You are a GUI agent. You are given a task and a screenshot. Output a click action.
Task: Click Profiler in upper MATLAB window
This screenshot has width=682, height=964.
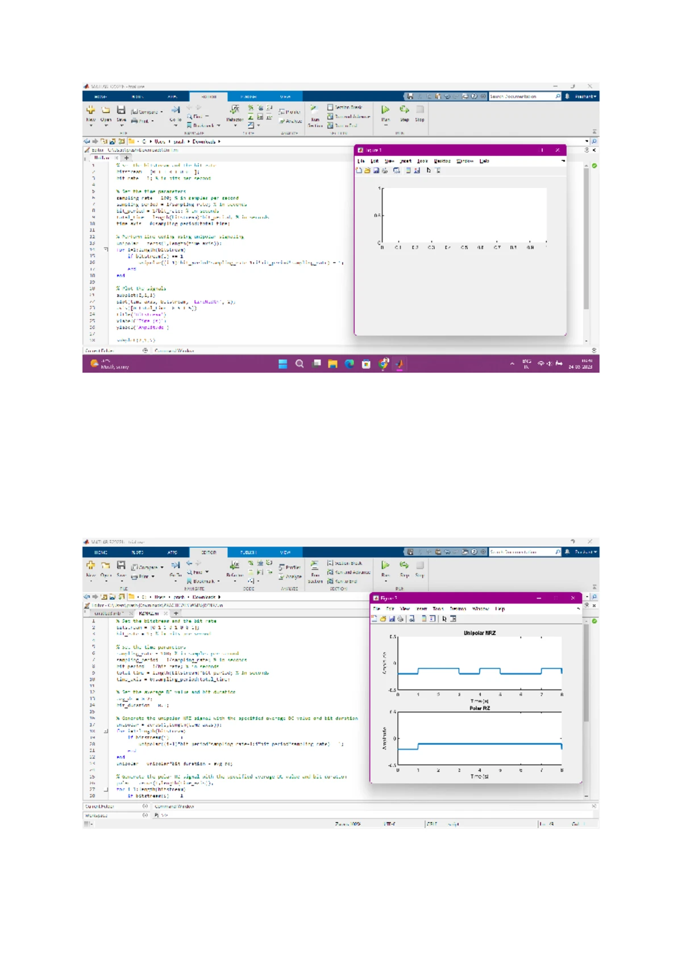(290, 112)
